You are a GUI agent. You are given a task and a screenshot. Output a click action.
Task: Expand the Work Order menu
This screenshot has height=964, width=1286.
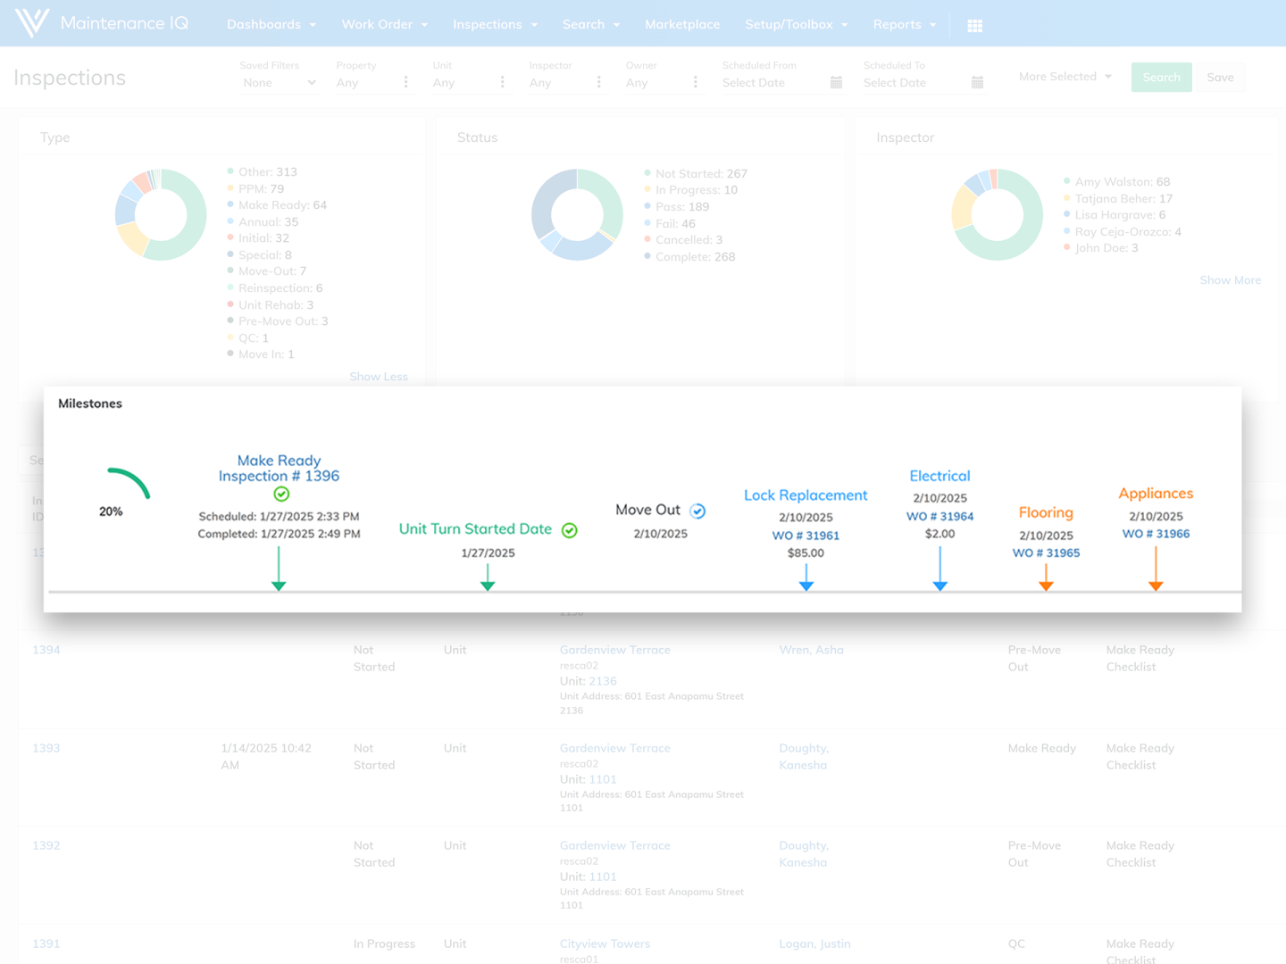(384, 24)
